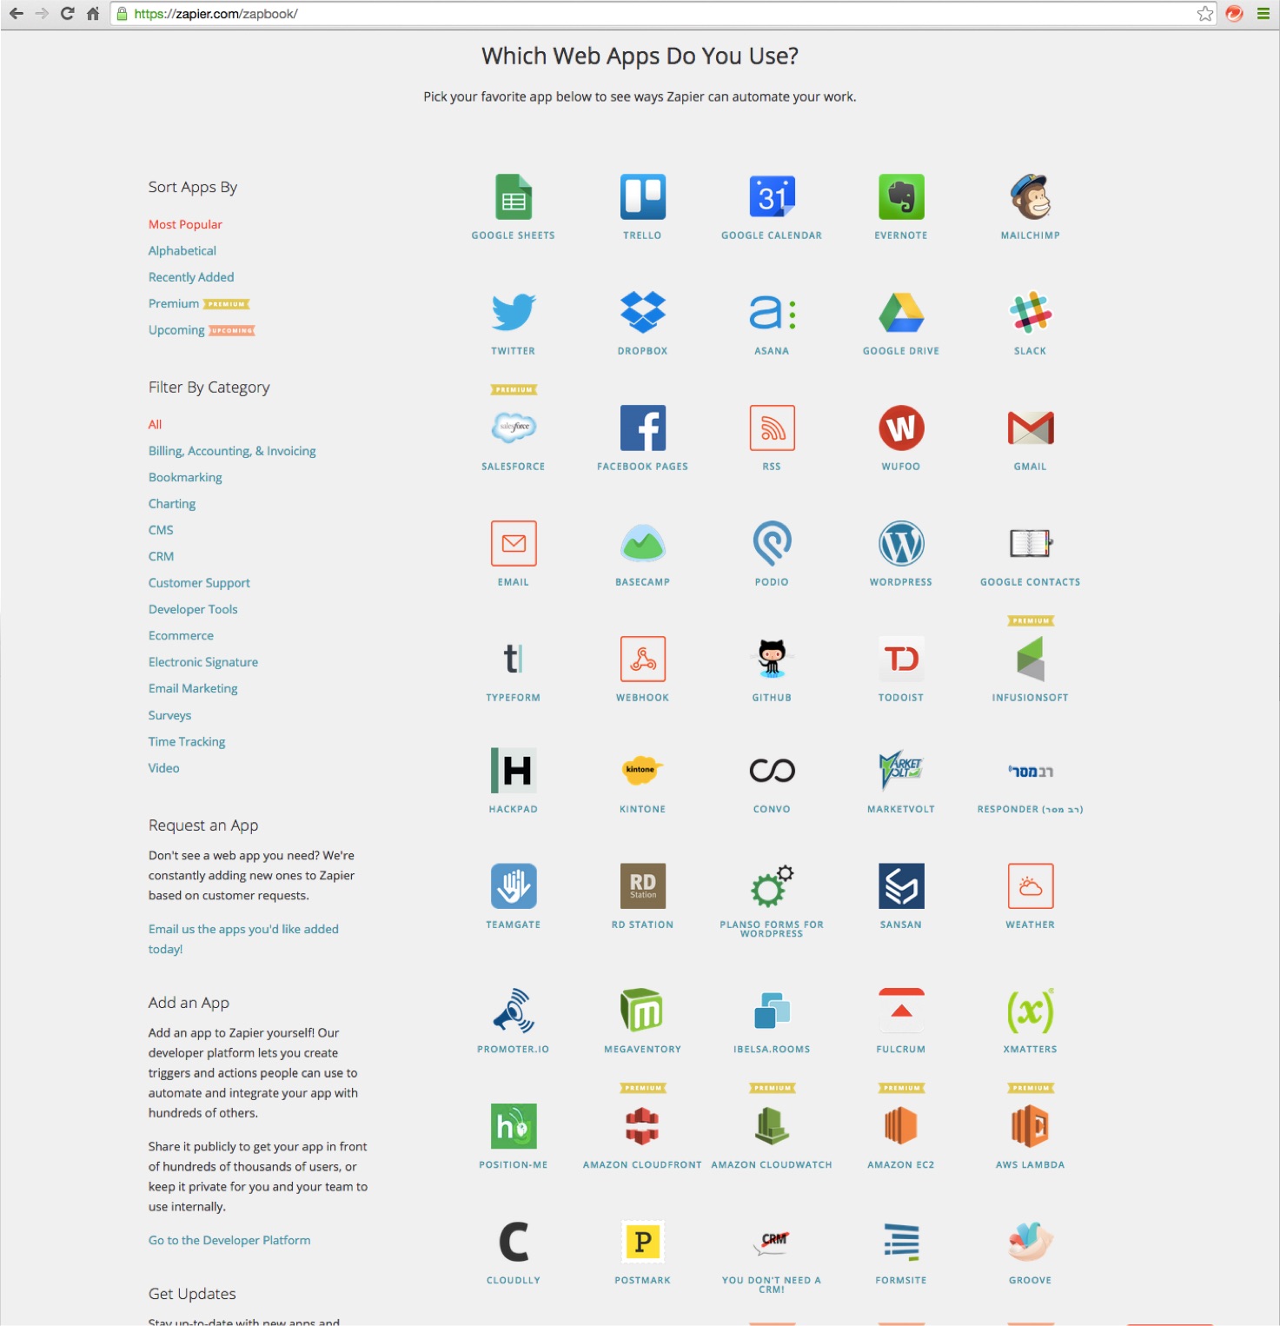The width and height of the screenshot is (1280, 1326).
Task: Filter by Ecommerce category
Action: pyautogui.click(x=181, y=636)
